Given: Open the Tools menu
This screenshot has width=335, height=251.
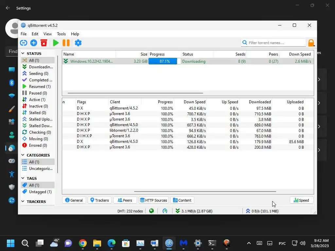Looking at the screenshot, I should click(61, 34).
